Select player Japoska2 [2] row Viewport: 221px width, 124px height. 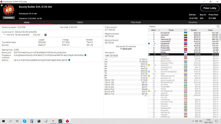tap(184, 39)
